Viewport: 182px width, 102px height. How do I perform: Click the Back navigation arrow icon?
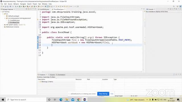[x=69, y=7]
